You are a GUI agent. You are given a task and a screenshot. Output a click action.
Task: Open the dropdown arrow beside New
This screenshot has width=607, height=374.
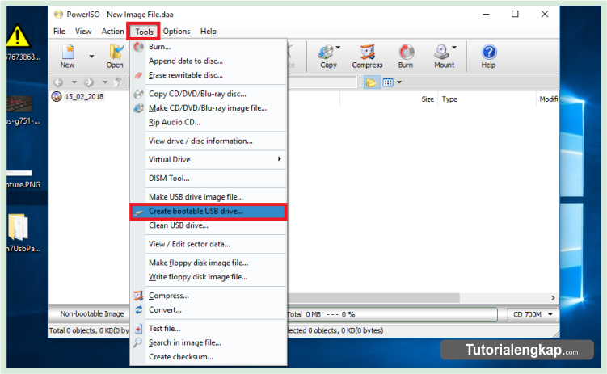coord(91,57)
